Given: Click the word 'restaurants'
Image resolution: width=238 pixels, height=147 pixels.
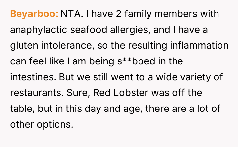Looking at the screenshot, I should click(33, 92).
